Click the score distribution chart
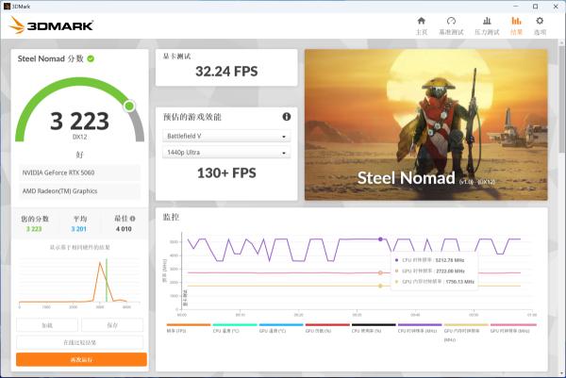This screenshot has width=566, height=378. click(79, 283)
